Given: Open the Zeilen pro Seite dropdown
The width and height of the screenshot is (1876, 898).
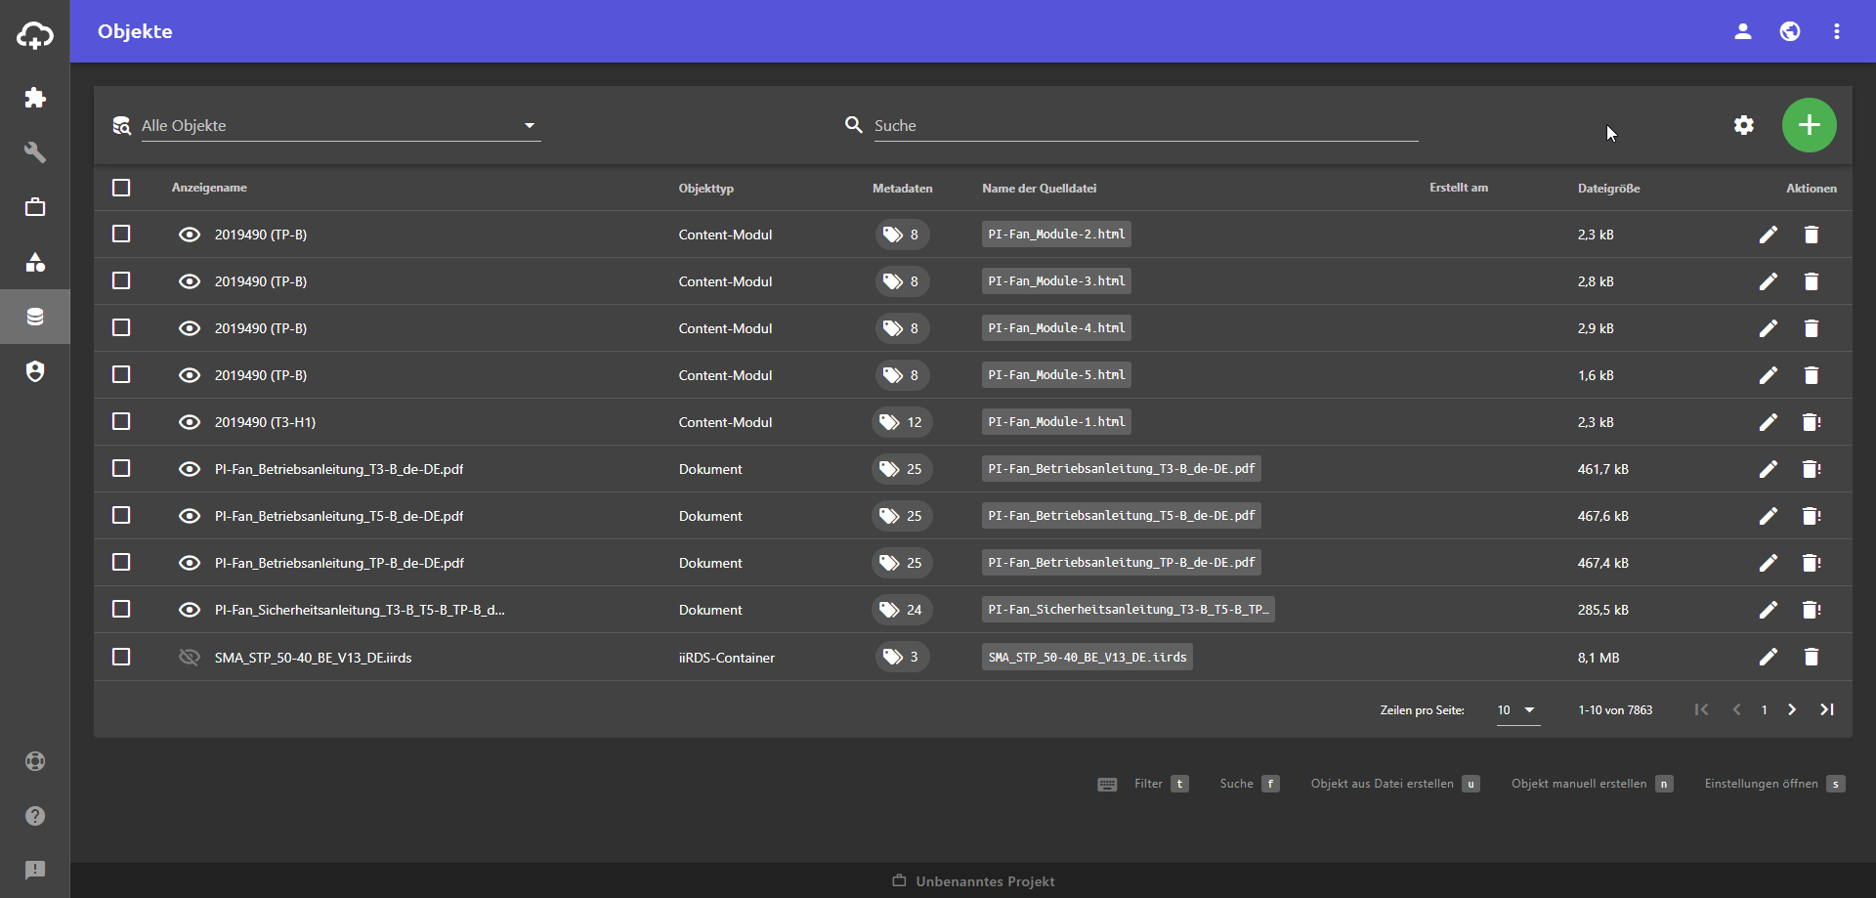Looking at the screenshot, I should tap(1517, 710).
